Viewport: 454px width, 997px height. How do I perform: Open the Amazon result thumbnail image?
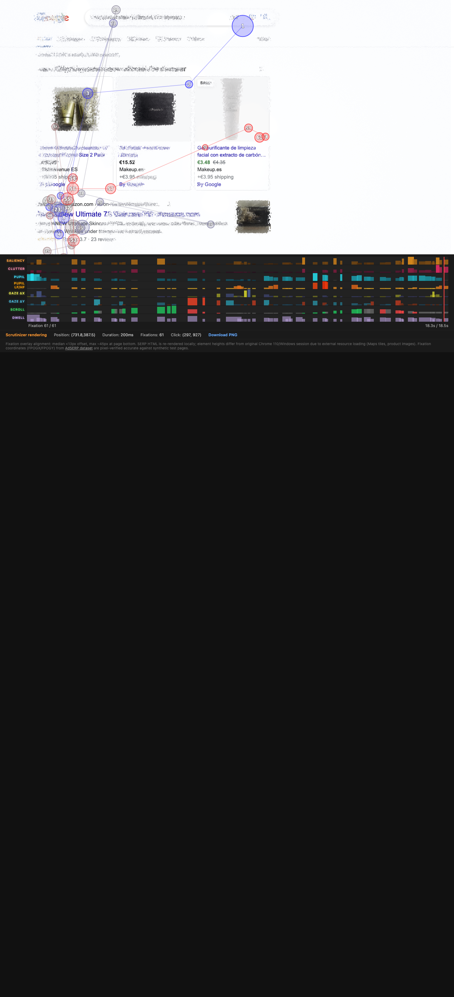253,216
